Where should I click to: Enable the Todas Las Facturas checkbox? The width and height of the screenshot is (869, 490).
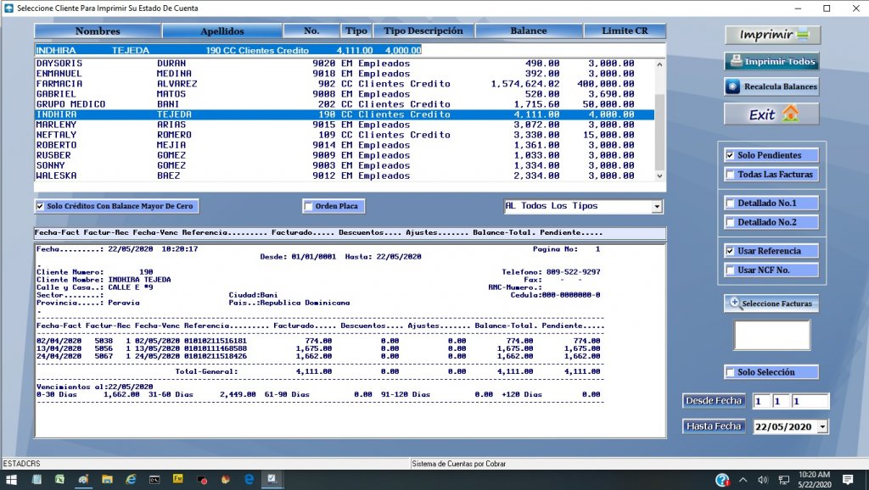pos(730,175)
